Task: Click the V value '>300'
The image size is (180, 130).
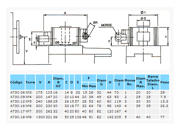Action: tap(40, 117)
